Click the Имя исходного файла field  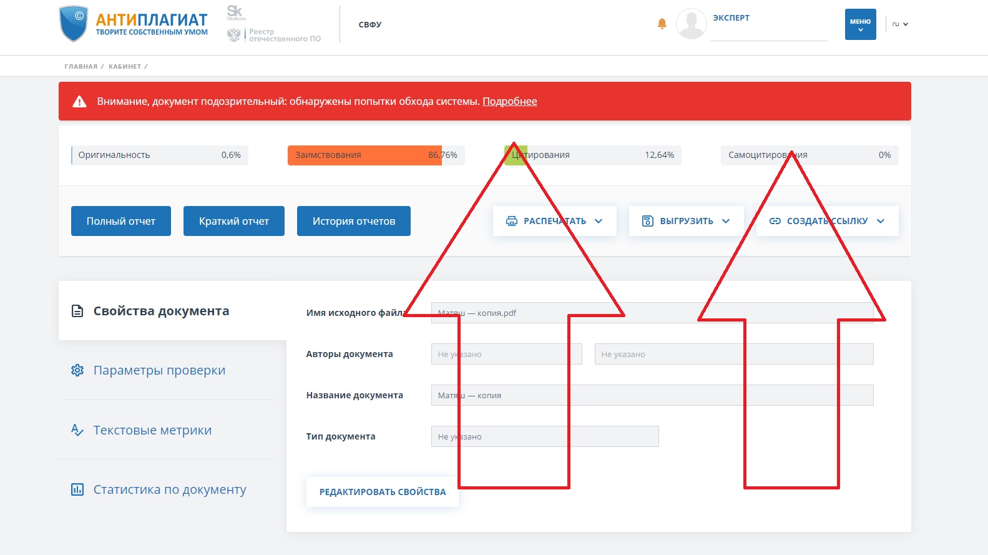tap(652, 313)
